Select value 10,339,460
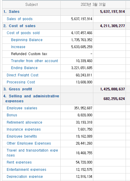Screen dimensions: 130x181 (x=84, y=61)
